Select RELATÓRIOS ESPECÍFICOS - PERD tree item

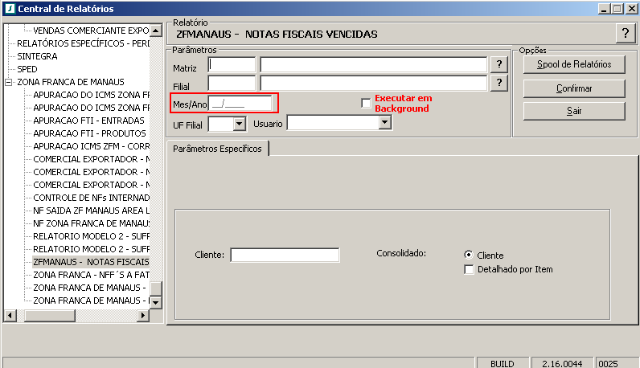click(84, 43)
